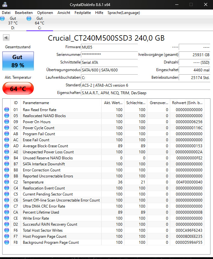
Task: Click the raw value 004F00000040
Action: click(189, 182)
